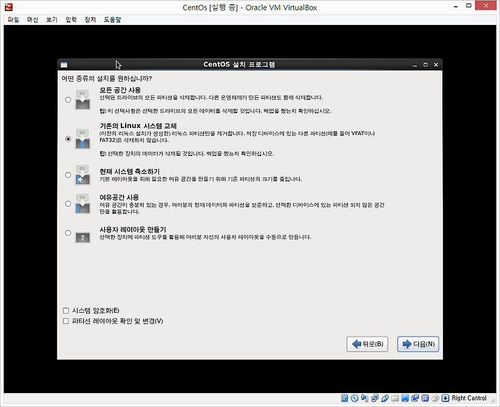Click the USB devices status icon
Viewport: 500px width, 407px height.
point(385,398)
